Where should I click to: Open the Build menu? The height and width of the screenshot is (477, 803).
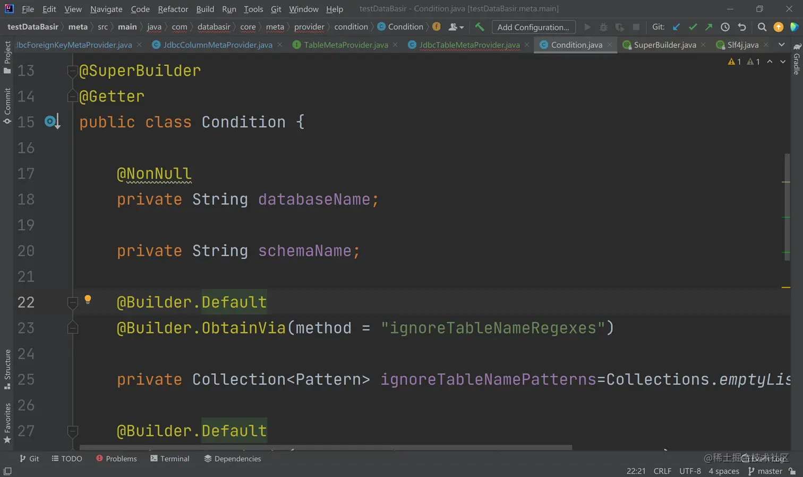coord(205,9)
